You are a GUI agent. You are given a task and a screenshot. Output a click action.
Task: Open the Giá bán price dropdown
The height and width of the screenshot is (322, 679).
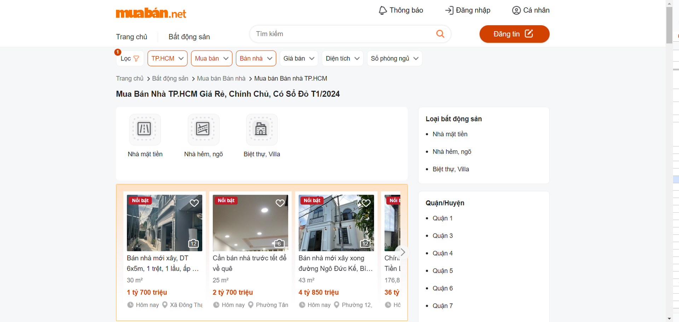click(299, 58)
